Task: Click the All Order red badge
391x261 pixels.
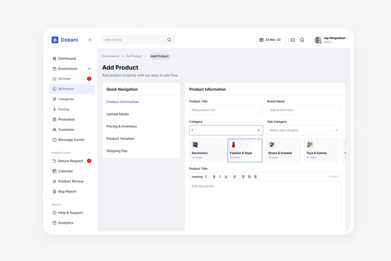Action: [x=89, y=79]
